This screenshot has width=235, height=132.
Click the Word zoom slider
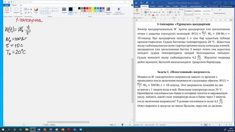pos(220,125)
